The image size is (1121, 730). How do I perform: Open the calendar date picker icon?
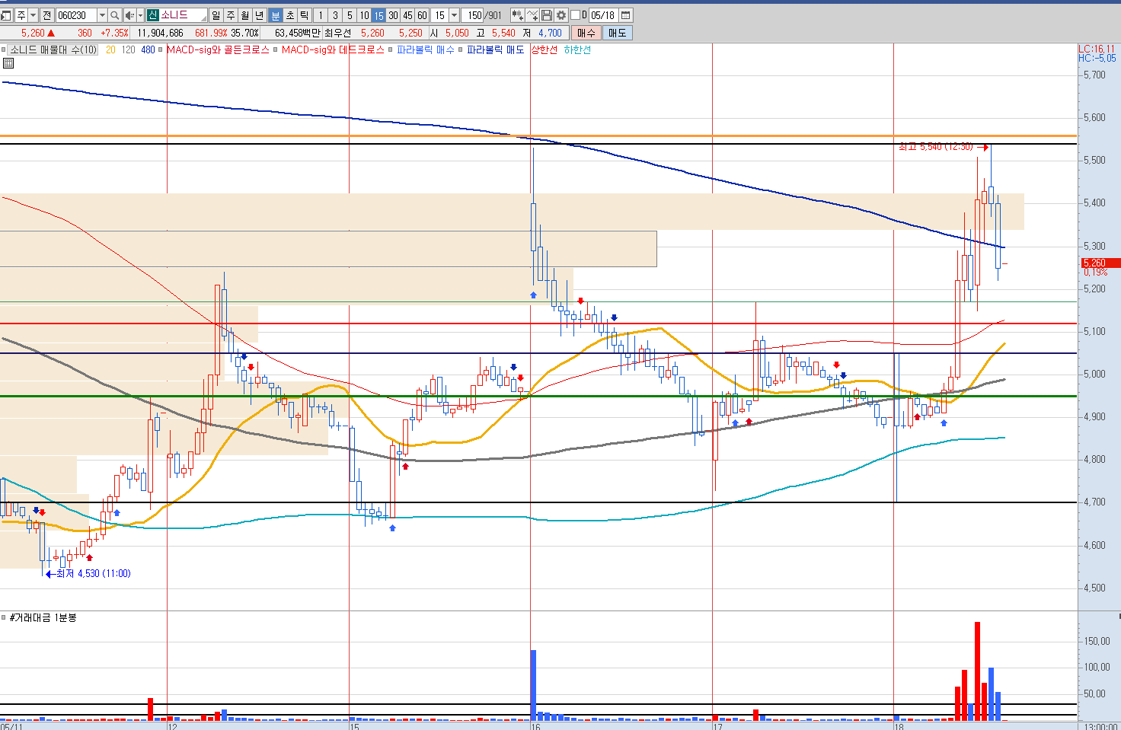coord(626,15)
